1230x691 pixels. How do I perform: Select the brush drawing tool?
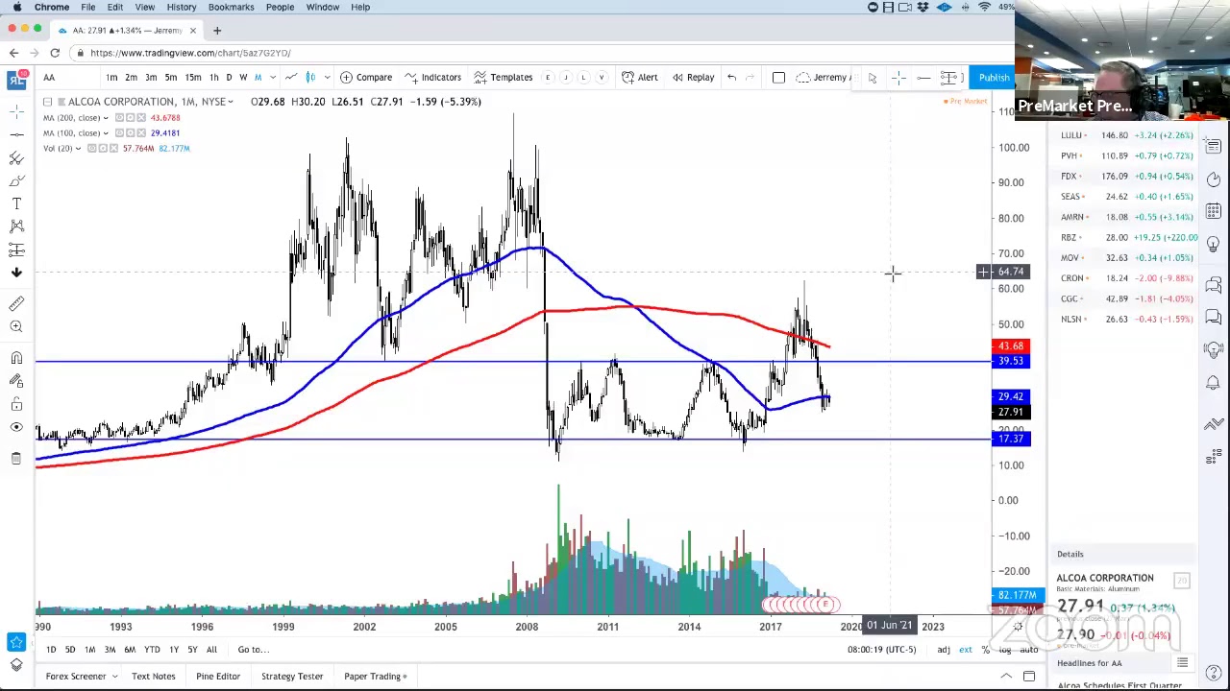16,180
